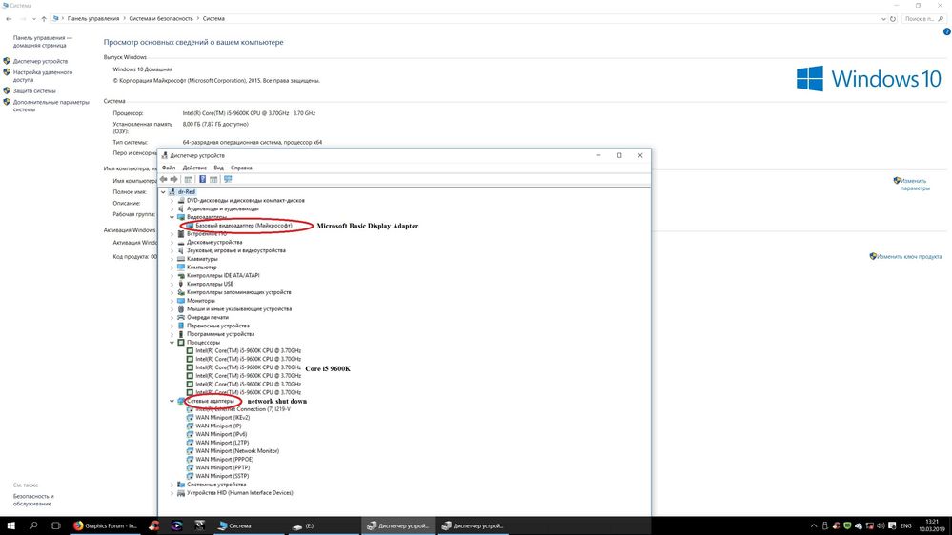Expand Аудиовходы и аудиовыходы category
The width and height of the screenshot is (952, 535).
(172, 208)
